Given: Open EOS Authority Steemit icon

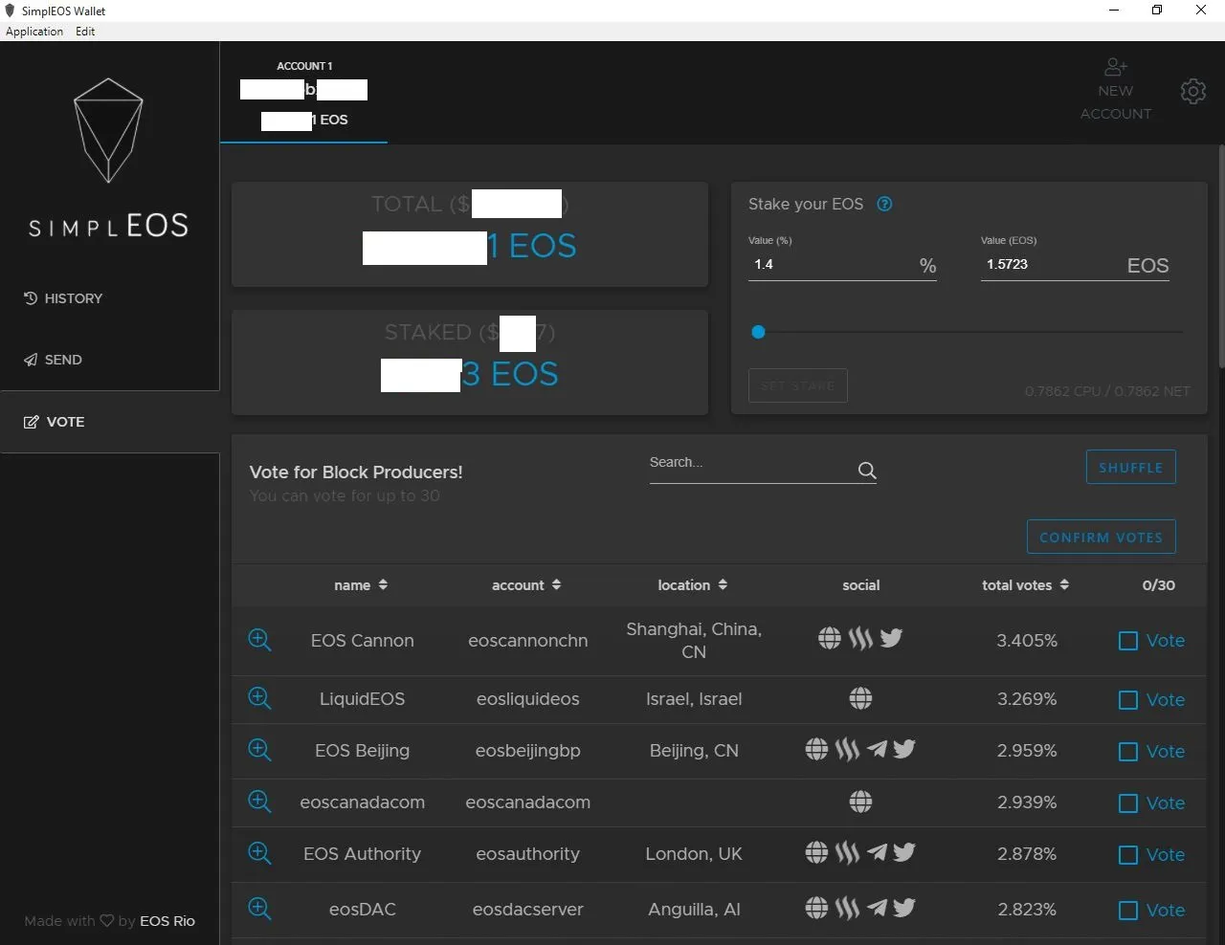Looking at the screenshot, I should tap(847, 851).
